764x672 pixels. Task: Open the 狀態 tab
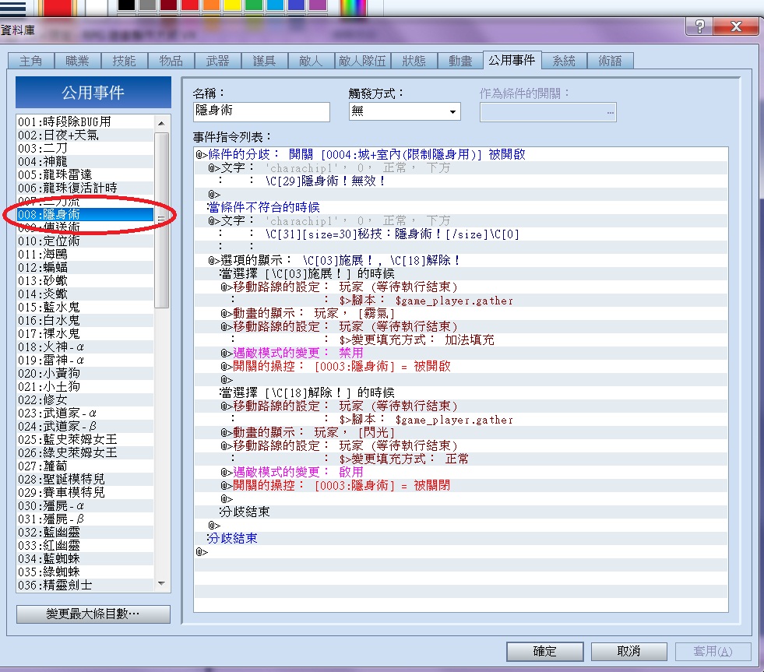[x=414, y=61]
